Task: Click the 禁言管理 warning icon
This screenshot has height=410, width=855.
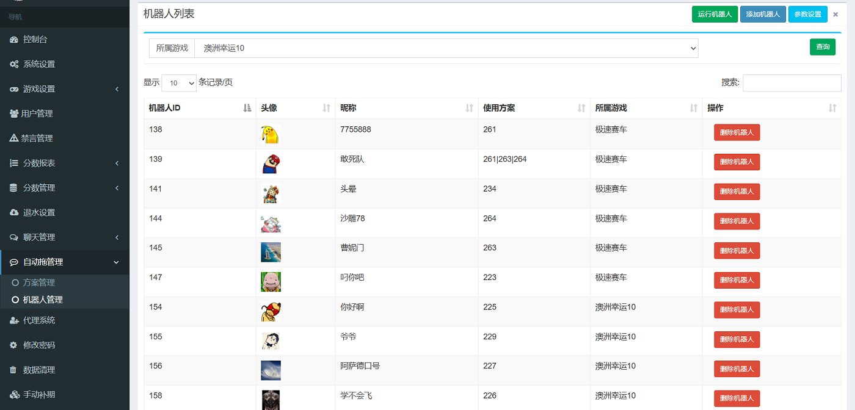Action: click(14, 138)
